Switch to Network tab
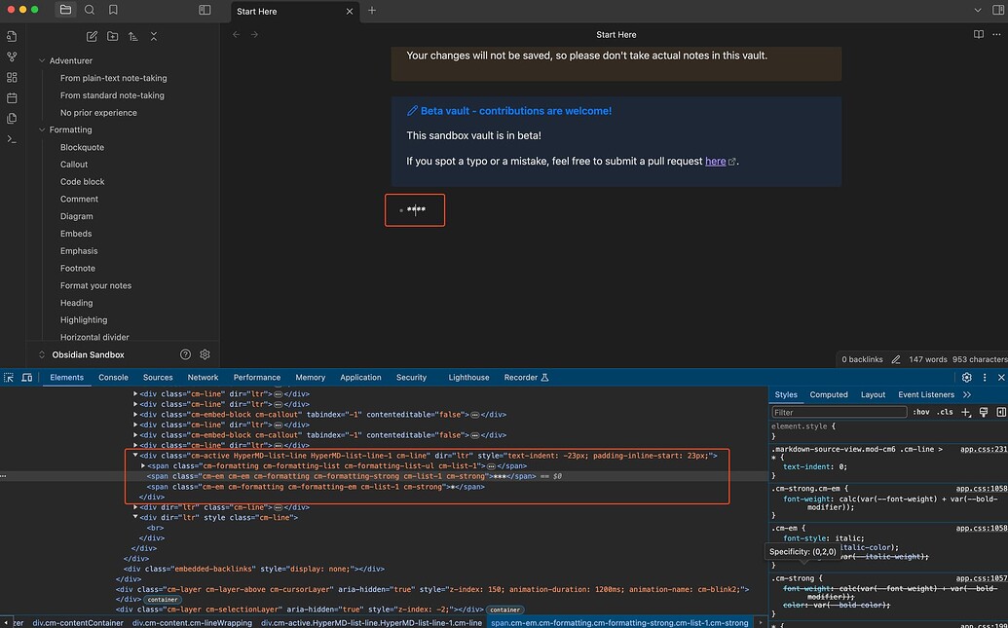Image resolution: width=1008 pixels, height=628 pixels. point(203,378)
